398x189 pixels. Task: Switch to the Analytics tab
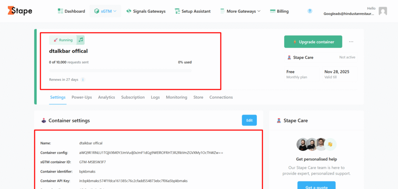[106, 97]
